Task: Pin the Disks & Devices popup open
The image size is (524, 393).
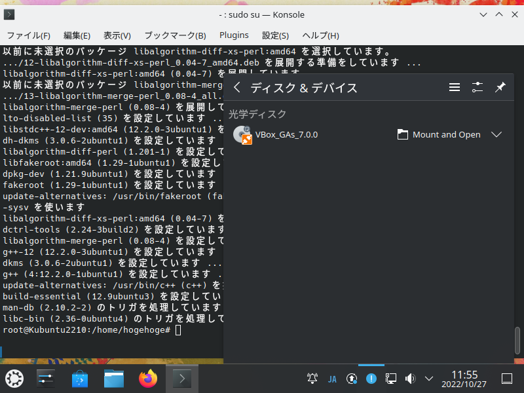Action: click(500, 88)
